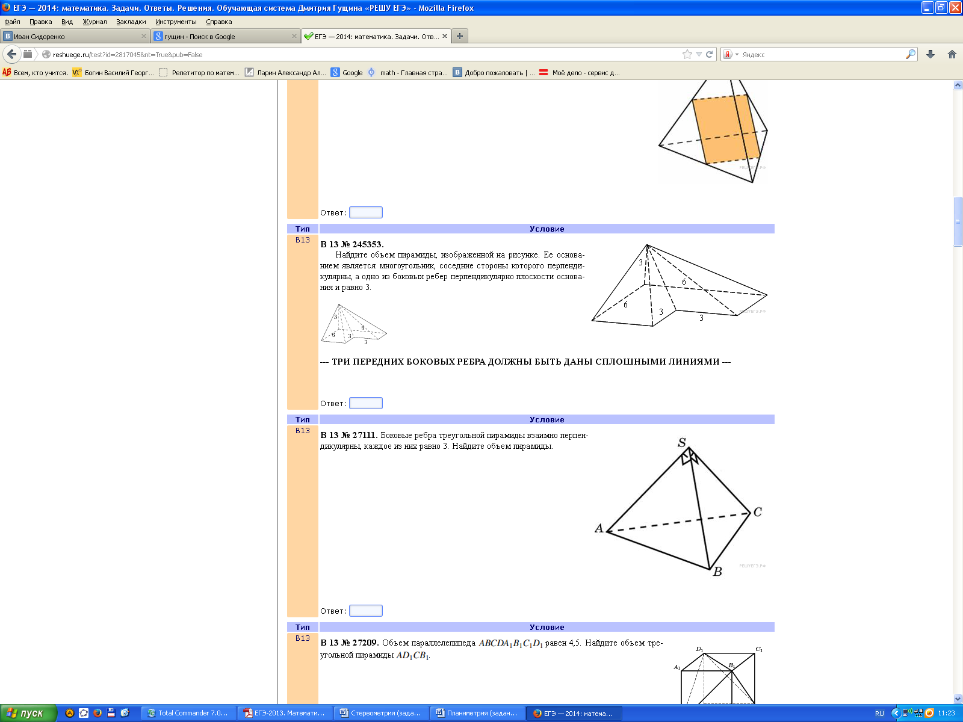Screen dimensions: 963x722
Task: Click answer field for task № 245353
Action: [x=366, y=403]
